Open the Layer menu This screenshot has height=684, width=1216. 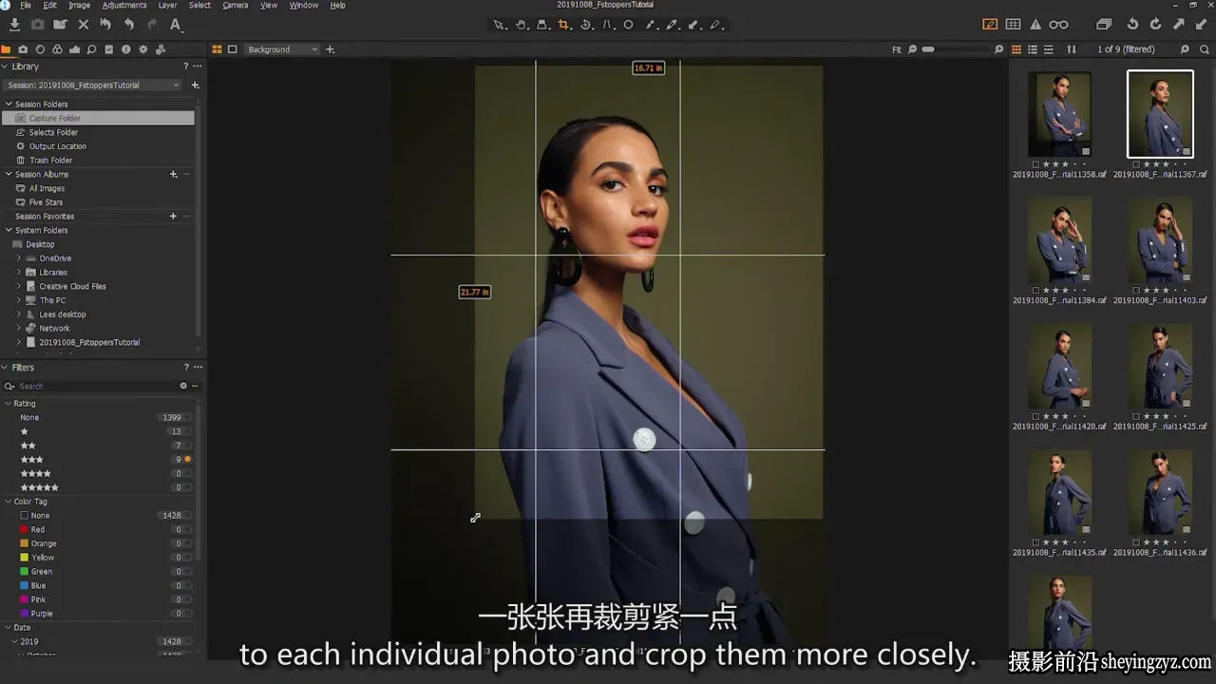pos(167,5)
